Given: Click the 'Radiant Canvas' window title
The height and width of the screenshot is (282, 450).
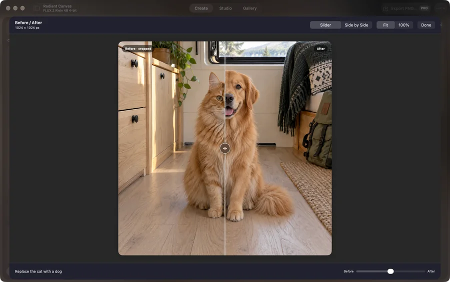Looking at the screenshot, I should pos(57,6).
